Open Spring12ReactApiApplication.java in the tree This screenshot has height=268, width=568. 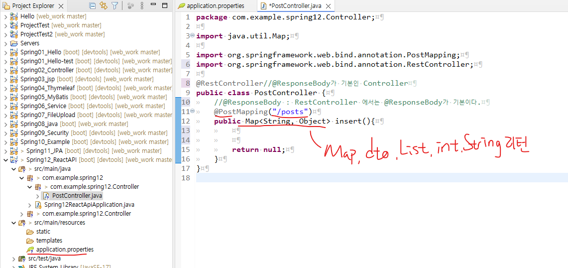click(x=90, y=205)
